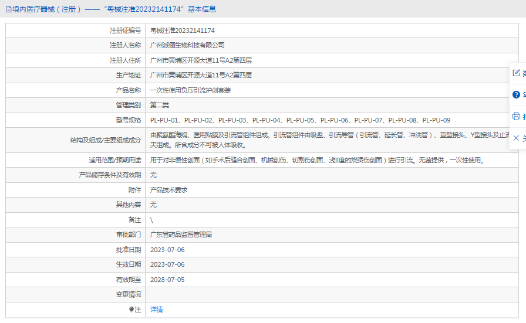Click the model list starting PL-PU-01
This screenshot has width=526, height=323.
(300, 120)
